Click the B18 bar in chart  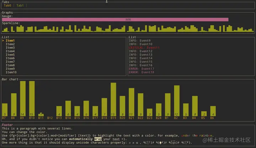tap(104, 107)
